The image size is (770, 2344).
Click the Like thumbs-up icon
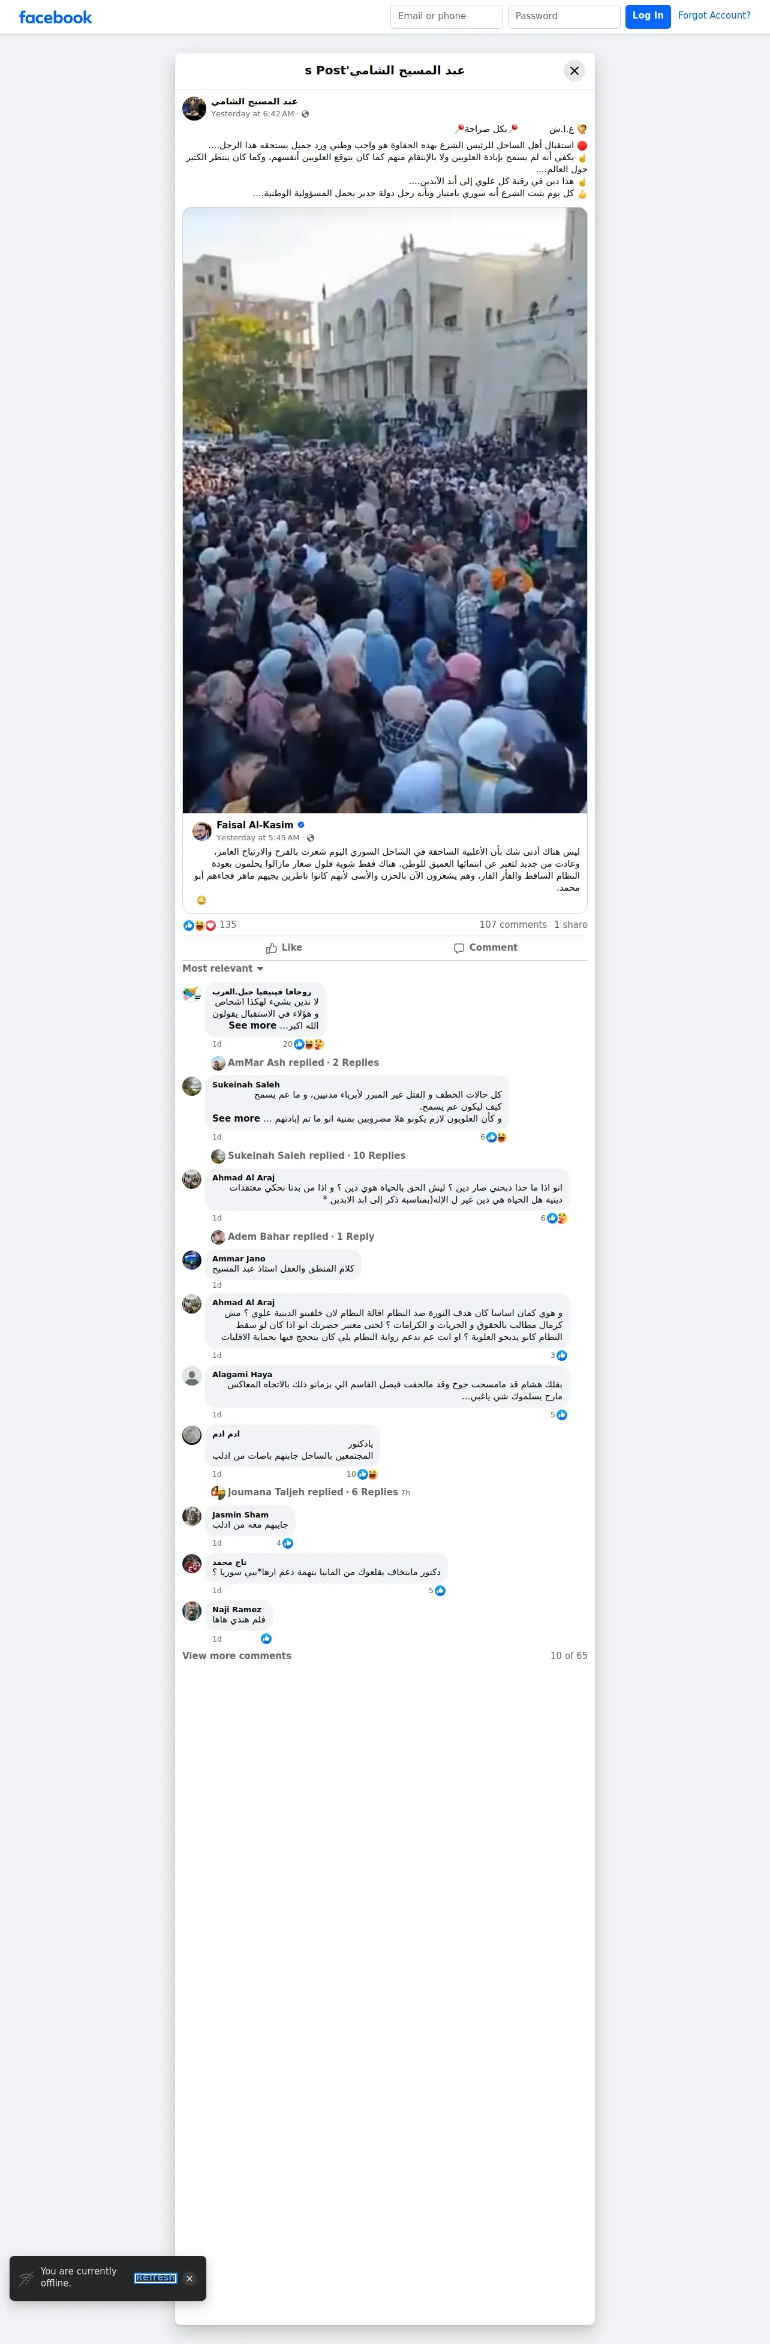click(271, 948)
